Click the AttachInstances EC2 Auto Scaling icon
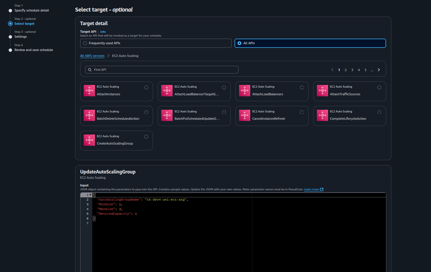Viewport: 431px width, 272px height. (x=89, y=91)
